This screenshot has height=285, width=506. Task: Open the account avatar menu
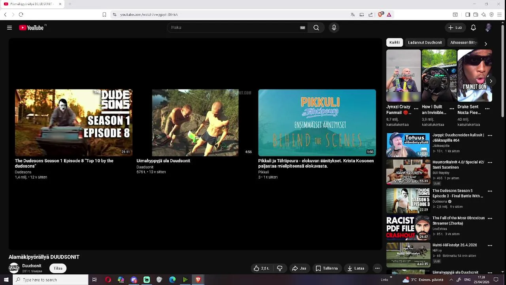[489, 28]
